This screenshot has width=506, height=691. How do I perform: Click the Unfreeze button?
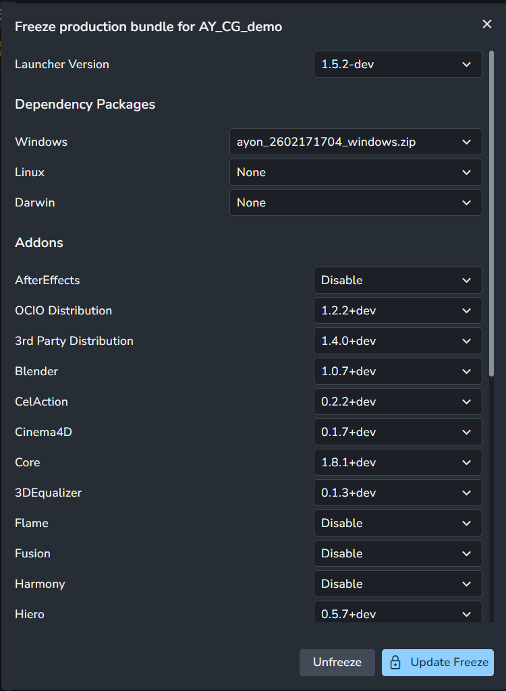[x=337, y=663]
